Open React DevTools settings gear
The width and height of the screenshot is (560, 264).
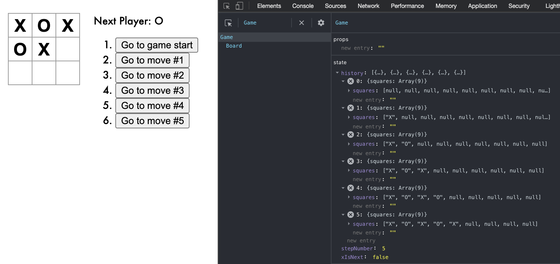(x=321, y=23)
